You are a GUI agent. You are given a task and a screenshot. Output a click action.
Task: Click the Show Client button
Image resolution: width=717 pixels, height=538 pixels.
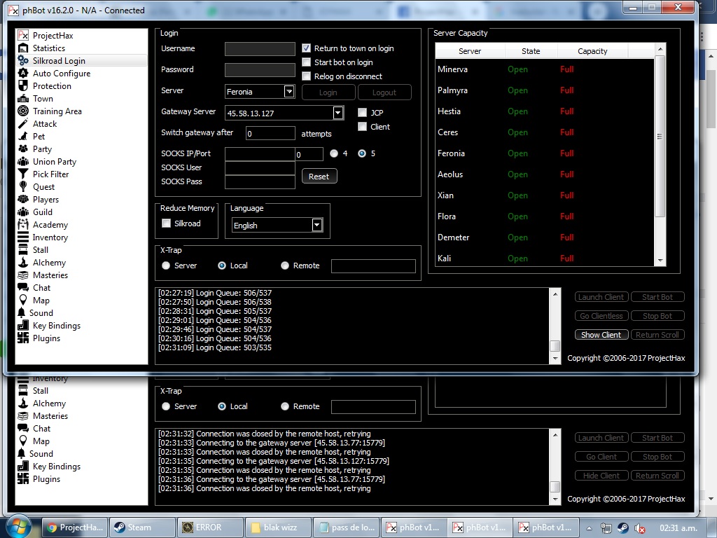pos(600,335)
